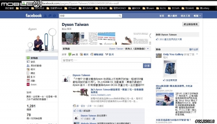Open www.mobile01.com link in post
The image size is (217, 124).
pyautogui.click(x=101, y=95)
